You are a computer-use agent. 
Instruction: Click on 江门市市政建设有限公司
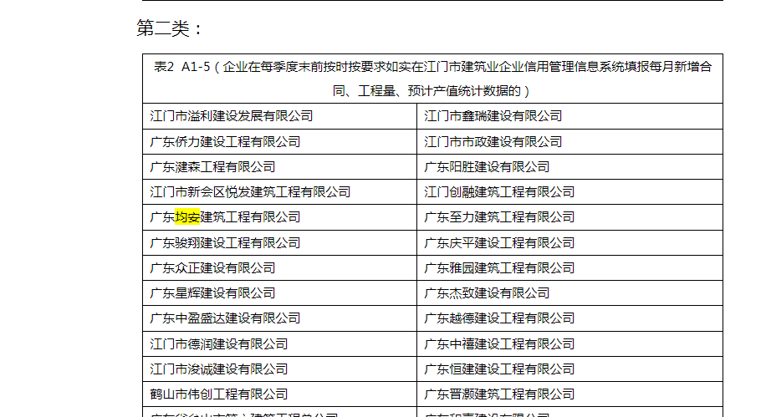click(493, 141)
